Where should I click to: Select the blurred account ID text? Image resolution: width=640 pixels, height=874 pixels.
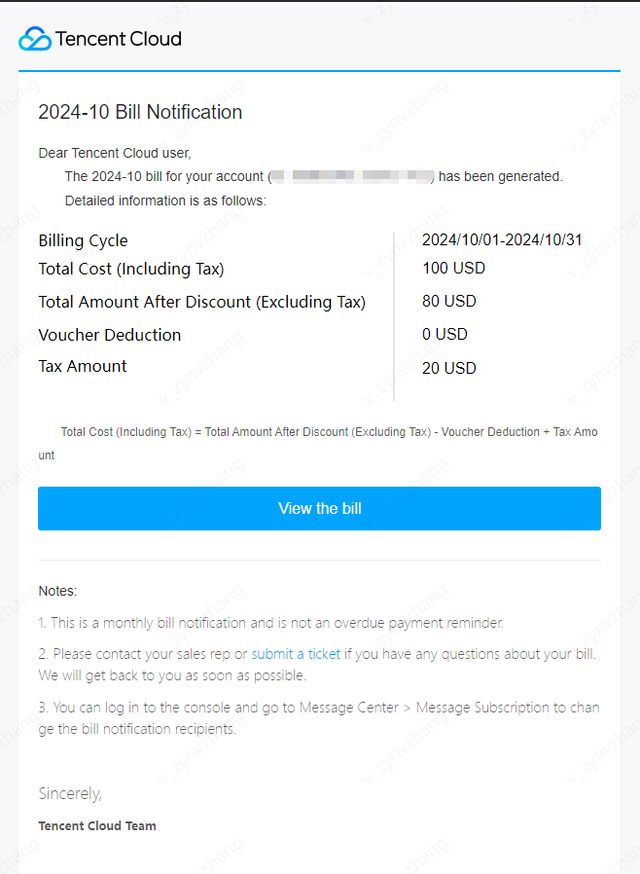pos(353,176)
